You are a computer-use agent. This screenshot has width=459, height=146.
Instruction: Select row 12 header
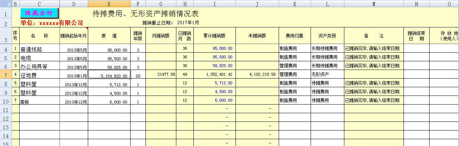(6, 118)
